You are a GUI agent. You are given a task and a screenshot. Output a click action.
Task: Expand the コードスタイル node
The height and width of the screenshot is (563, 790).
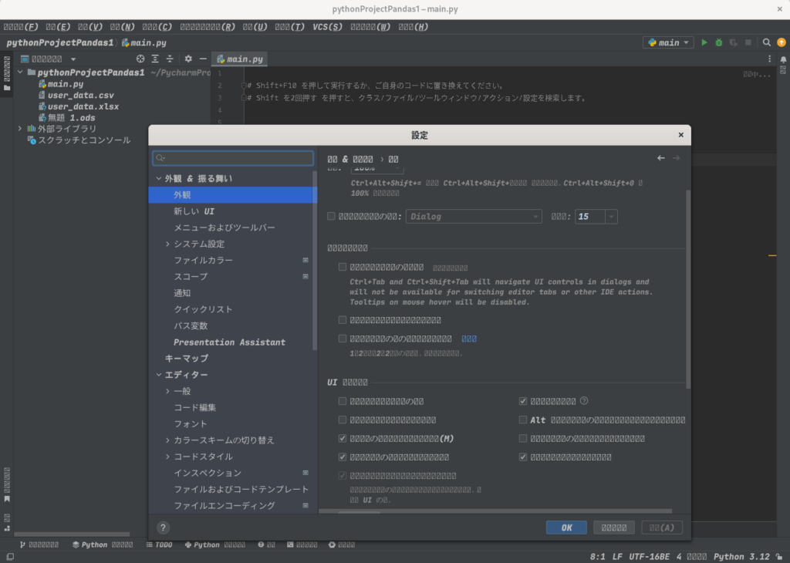tap(167, 457)
